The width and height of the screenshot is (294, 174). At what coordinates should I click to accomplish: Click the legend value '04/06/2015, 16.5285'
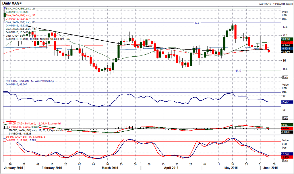17,25
